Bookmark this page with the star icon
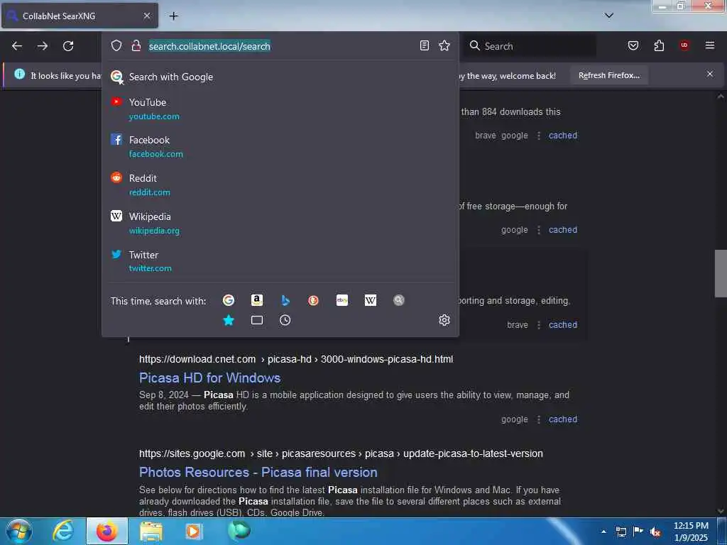 (x=444, y=45)
